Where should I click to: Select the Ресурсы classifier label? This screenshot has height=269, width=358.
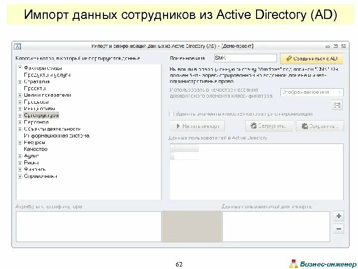34,142
